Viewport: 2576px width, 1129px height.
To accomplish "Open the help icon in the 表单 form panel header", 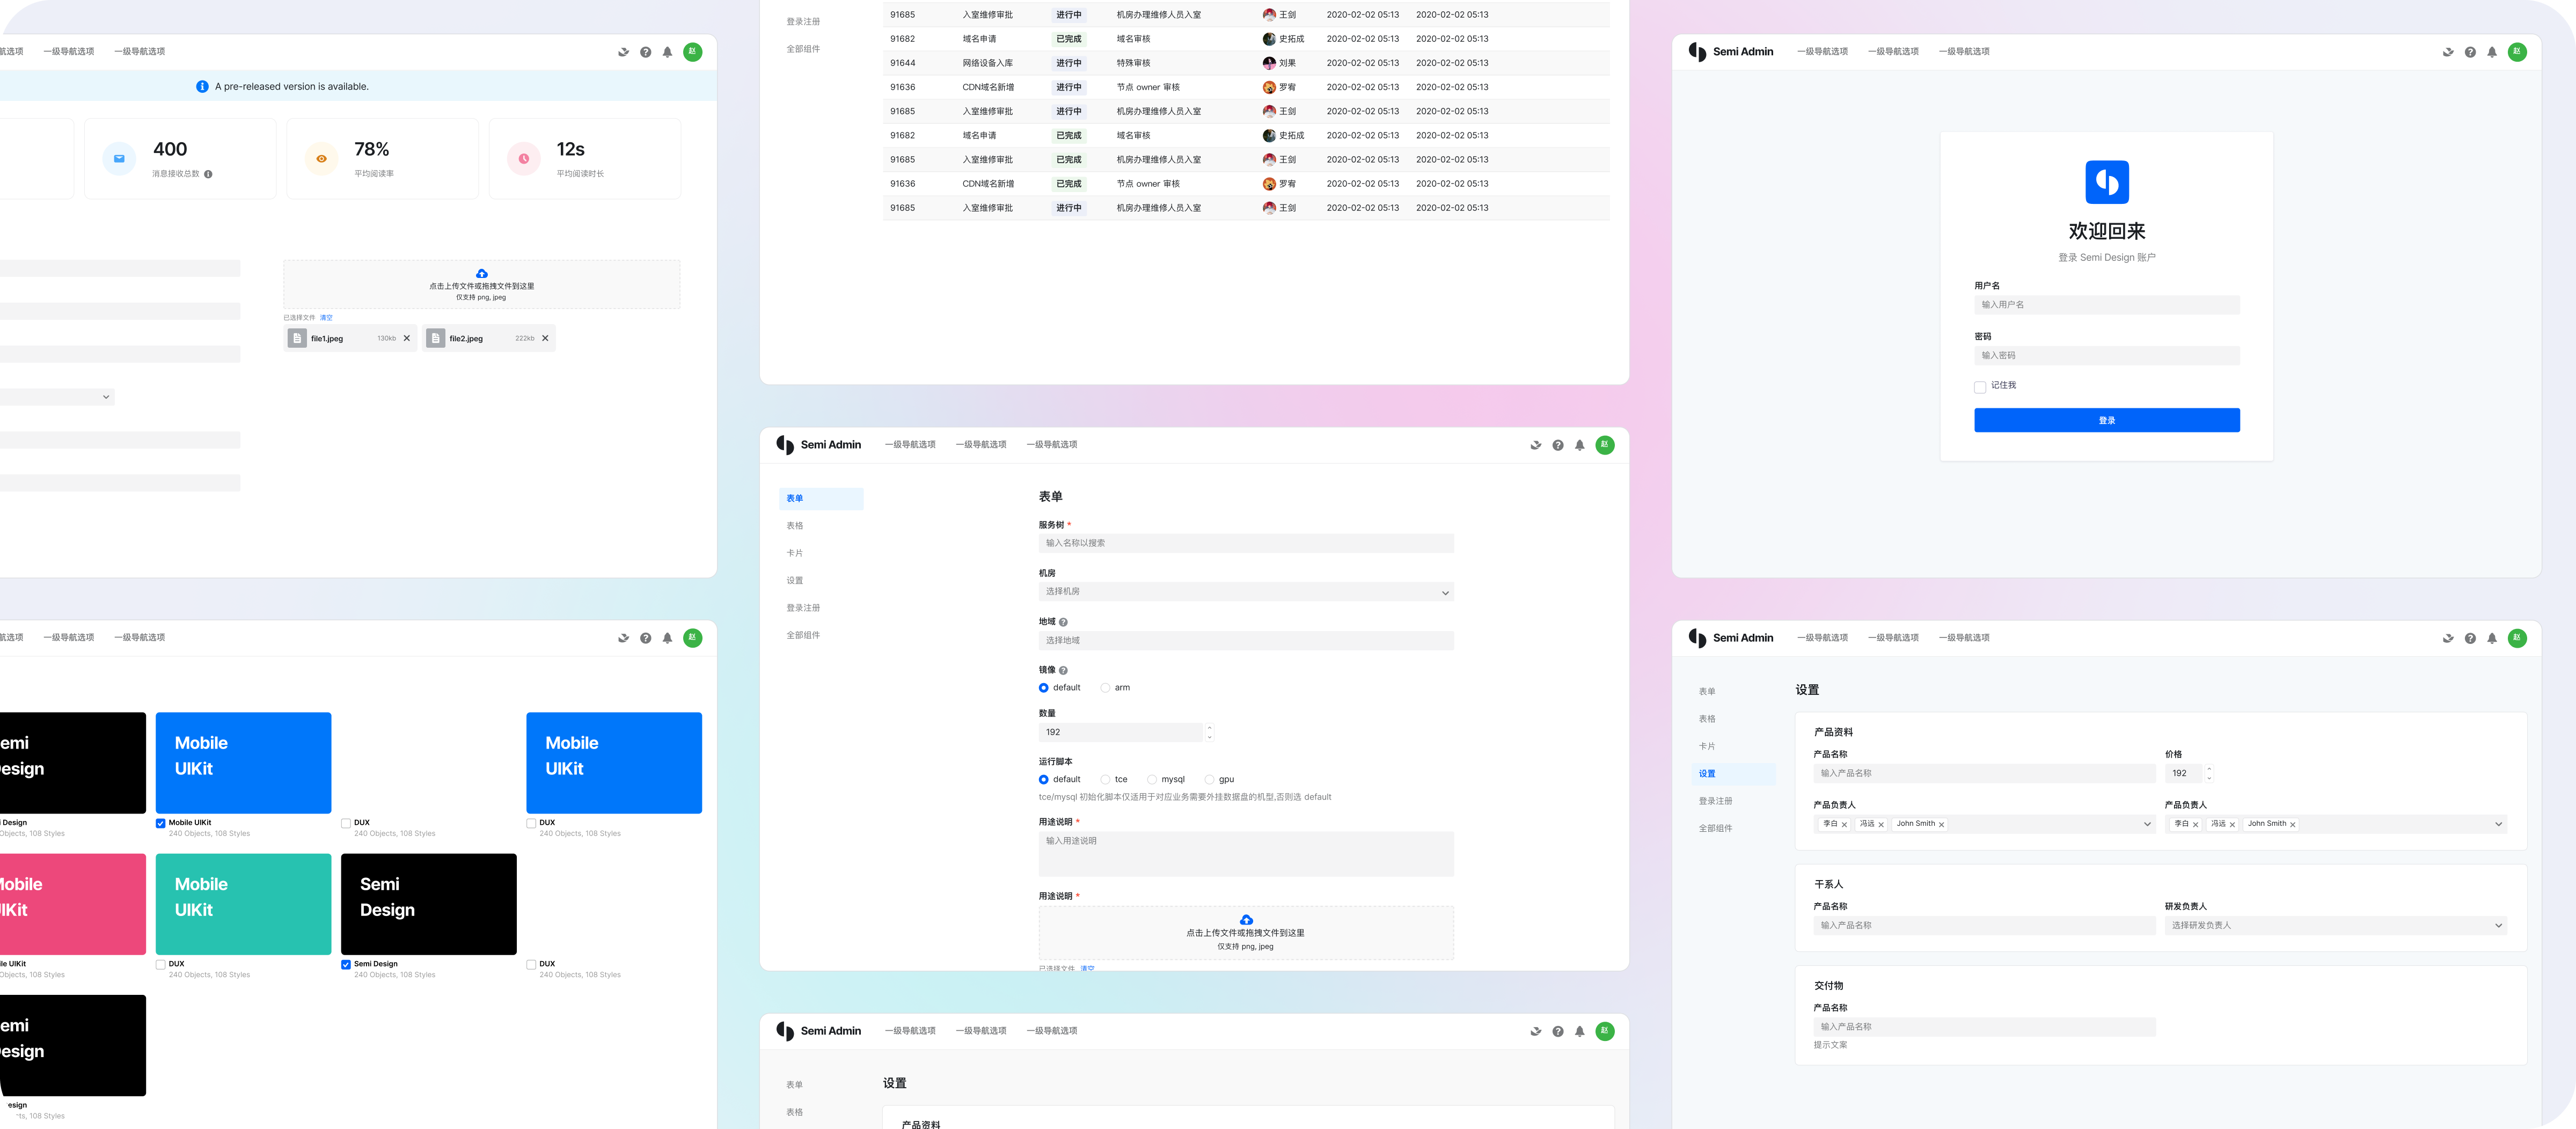I will pyautogui.click(x=1558, y=445).
